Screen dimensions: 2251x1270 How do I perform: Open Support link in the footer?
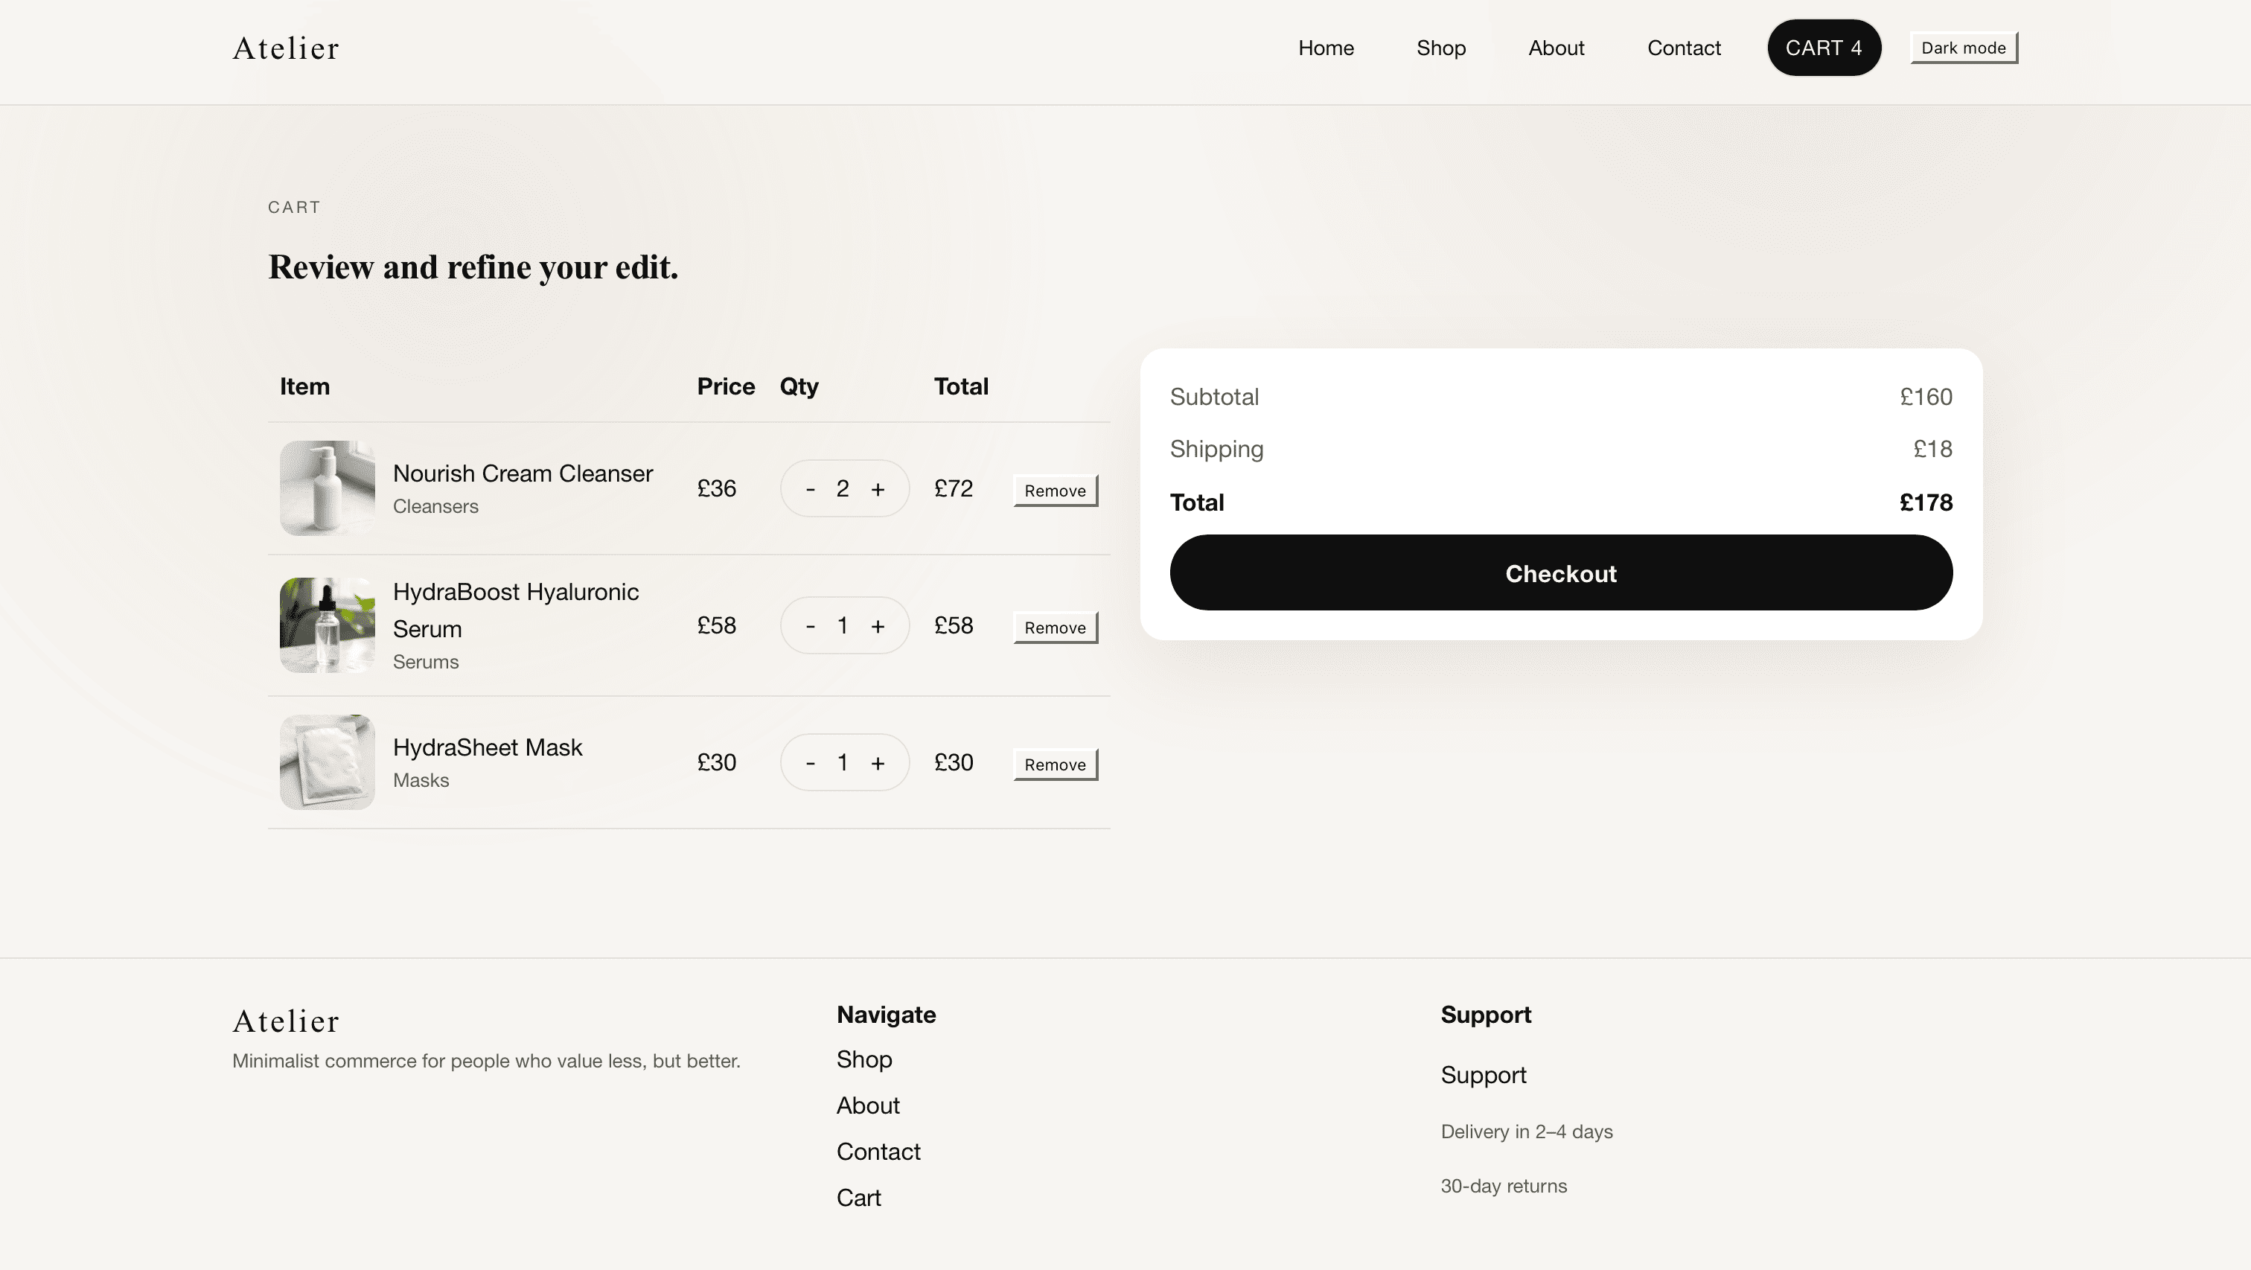1483,1075
